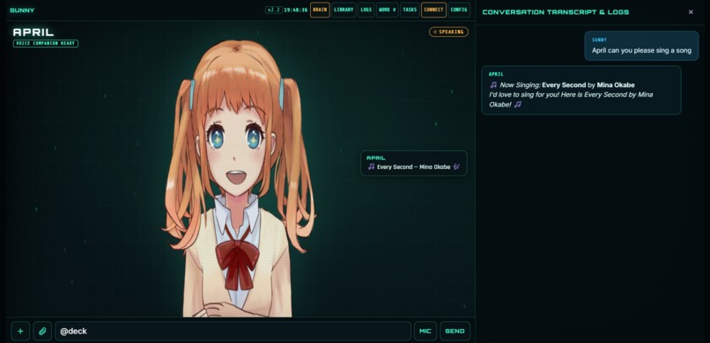
Task: Click the v2.2 version badge
Action: tap(273, 10)
